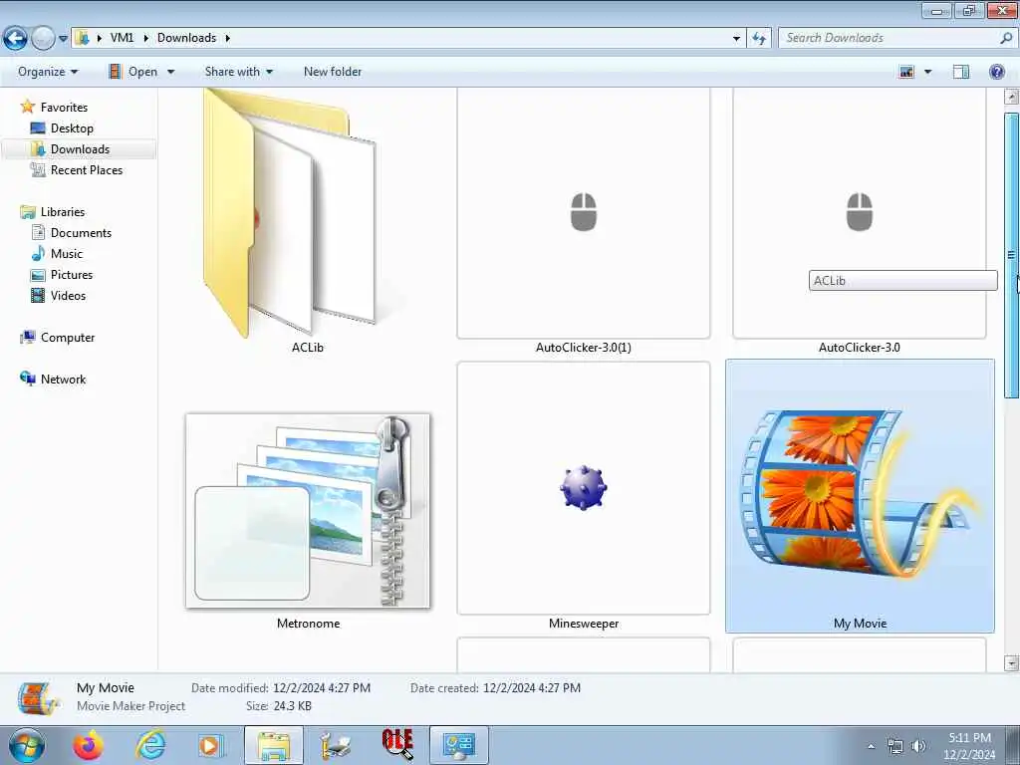Select the AutoClicker-3.0(1) mouse icon
1020x765 pixels.
click(584, 212)
